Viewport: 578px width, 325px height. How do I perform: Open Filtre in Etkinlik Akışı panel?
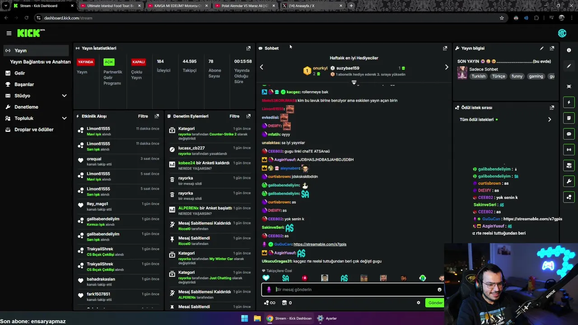pyautogui.click(x=143, y=116)
